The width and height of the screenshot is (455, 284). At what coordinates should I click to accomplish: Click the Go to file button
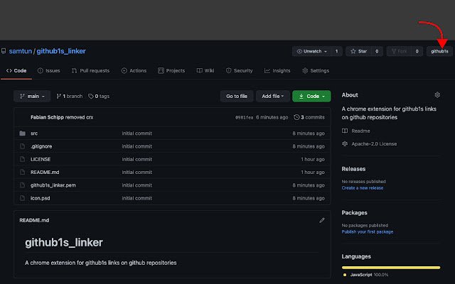237,97
